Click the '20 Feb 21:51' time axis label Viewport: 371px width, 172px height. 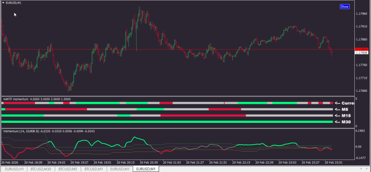(x=218, y=163)
